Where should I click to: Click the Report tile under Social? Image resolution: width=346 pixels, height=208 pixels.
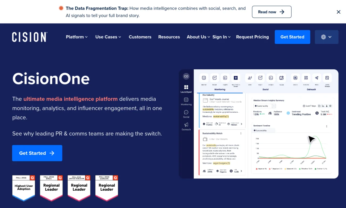(x=260, y=78)
